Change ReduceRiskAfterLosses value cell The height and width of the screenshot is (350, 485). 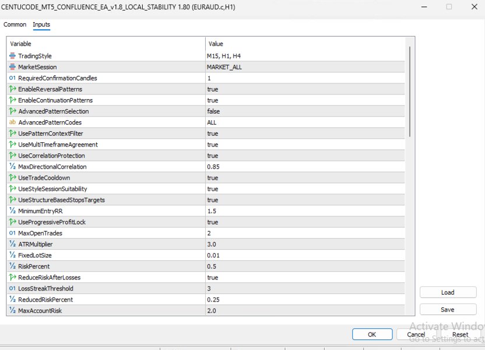click(305, 277)
